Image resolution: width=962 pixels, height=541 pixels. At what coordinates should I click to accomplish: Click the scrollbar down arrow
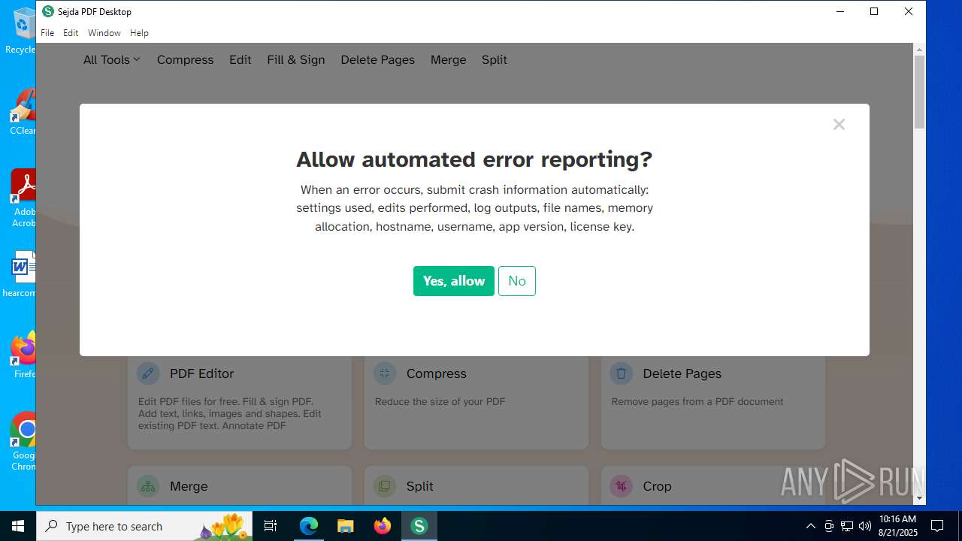(x=919, y=498)
